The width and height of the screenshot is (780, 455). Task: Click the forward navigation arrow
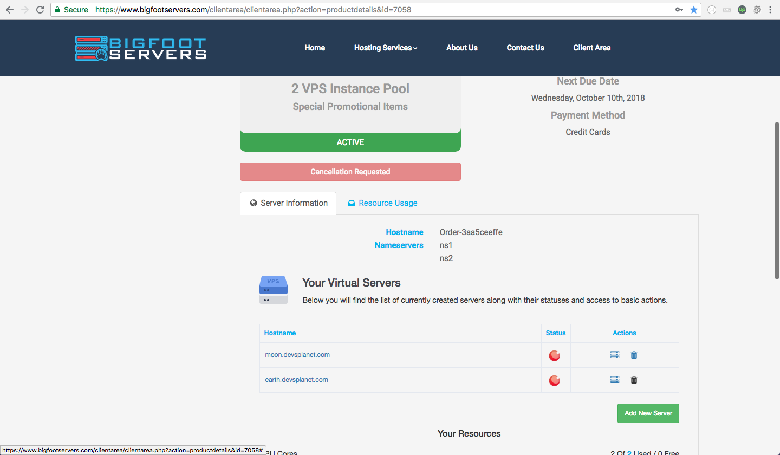(24, 10)
